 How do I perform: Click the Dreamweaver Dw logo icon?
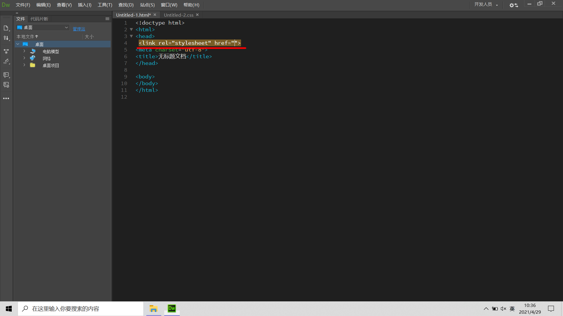coord(6,5)
